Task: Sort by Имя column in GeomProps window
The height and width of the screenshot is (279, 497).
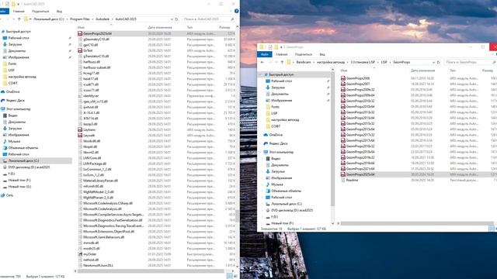Action: pos(344,71)
